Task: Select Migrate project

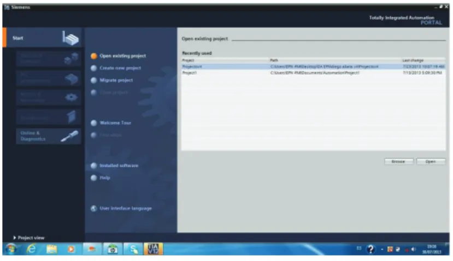Action: coord(116,81)
